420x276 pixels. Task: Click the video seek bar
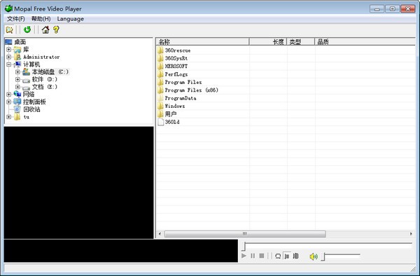tap(327, 246)
